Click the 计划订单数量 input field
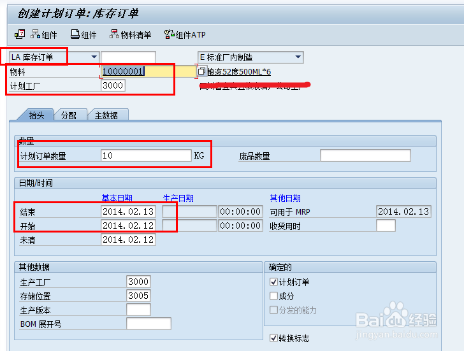This screenshot has width=464, height=351. [x=146, y=155]
